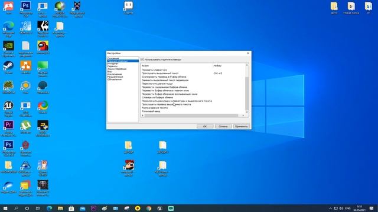Toggle the "Использовать горячие клавиши" checkbox
Screen dimensions: 378x212
142,59
